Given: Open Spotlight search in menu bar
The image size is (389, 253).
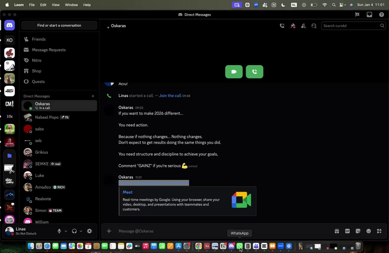Looking at the screenshot, I should (x=334, y=5).
